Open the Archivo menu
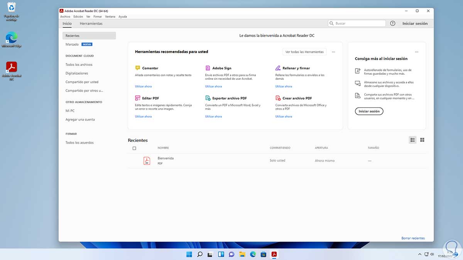The image size is (463, 260). [x=65, y=17]
